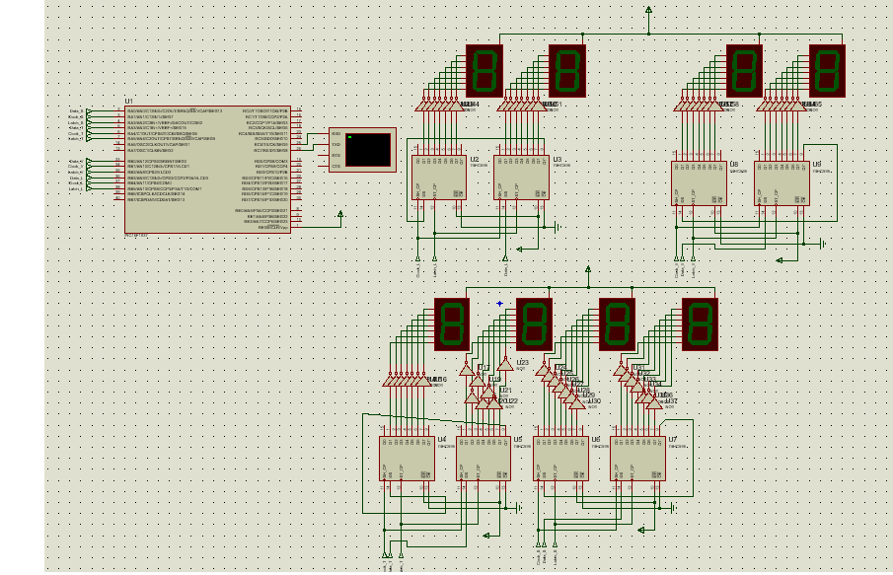893x575 pixels.
Task: Select shift register U3
Action: point(521,178)
